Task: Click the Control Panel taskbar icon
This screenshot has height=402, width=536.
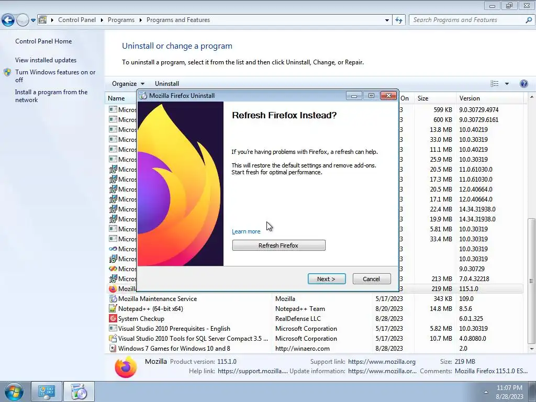Action: (x=47, y=392)
